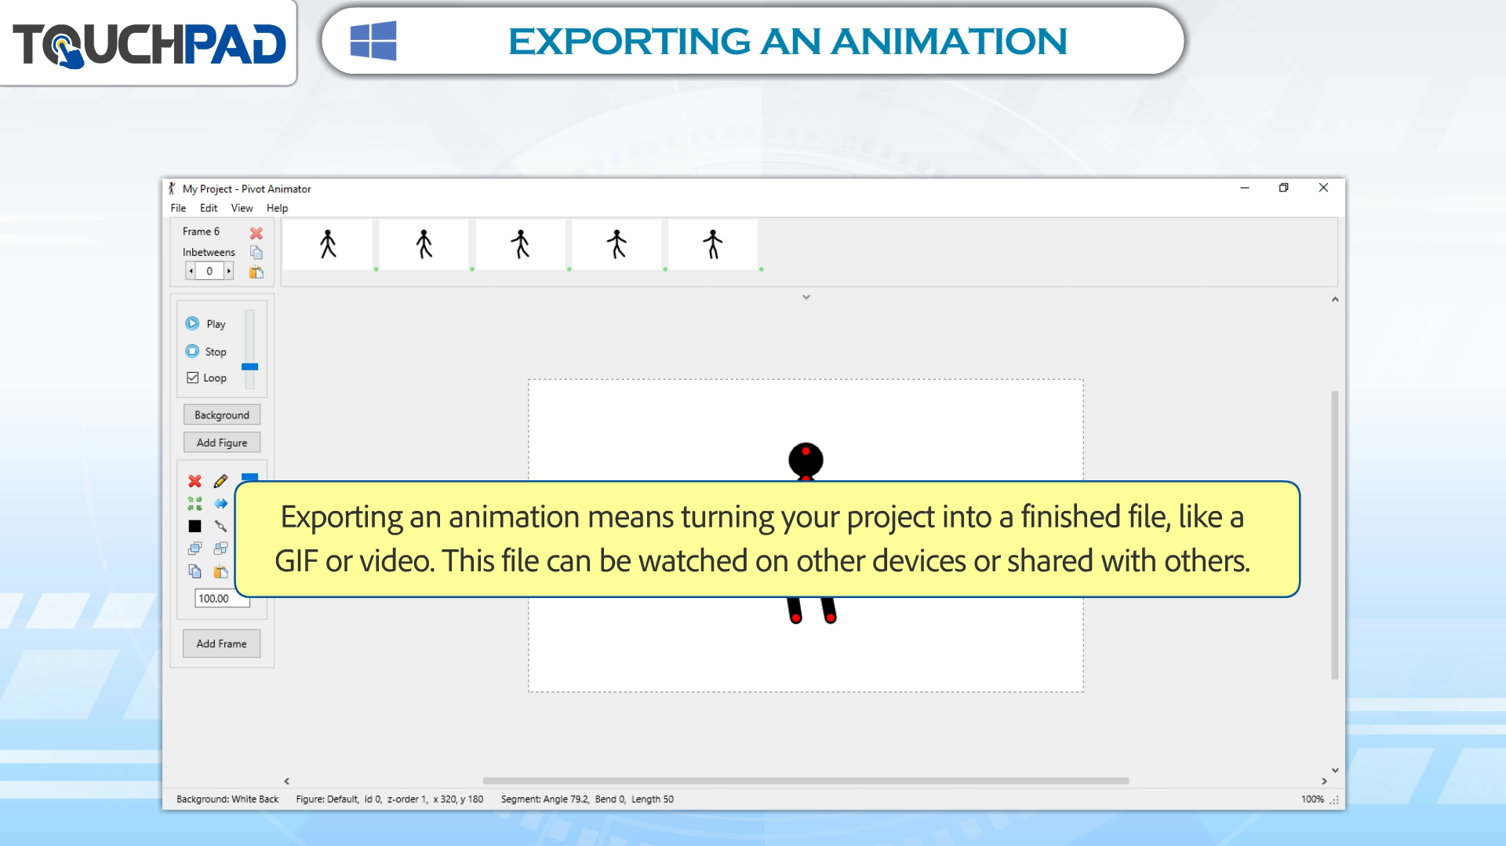Select the stickman head red handle
Screen dimensions: 1506x846
pos(806,451)
